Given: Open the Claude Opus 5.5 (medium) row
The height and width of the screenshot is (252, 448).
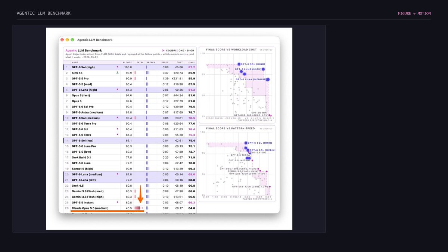Looking at the screenshot, I should [x=130, y=208].
